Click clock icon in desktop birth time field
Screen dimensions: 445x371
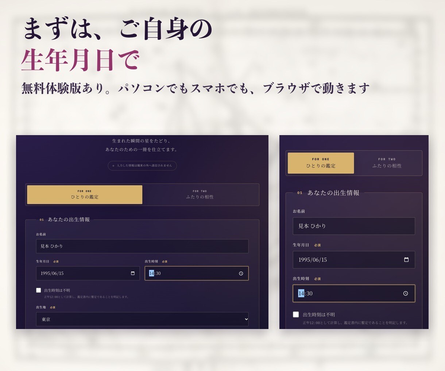pyautogui.click(x=241, y=274)
